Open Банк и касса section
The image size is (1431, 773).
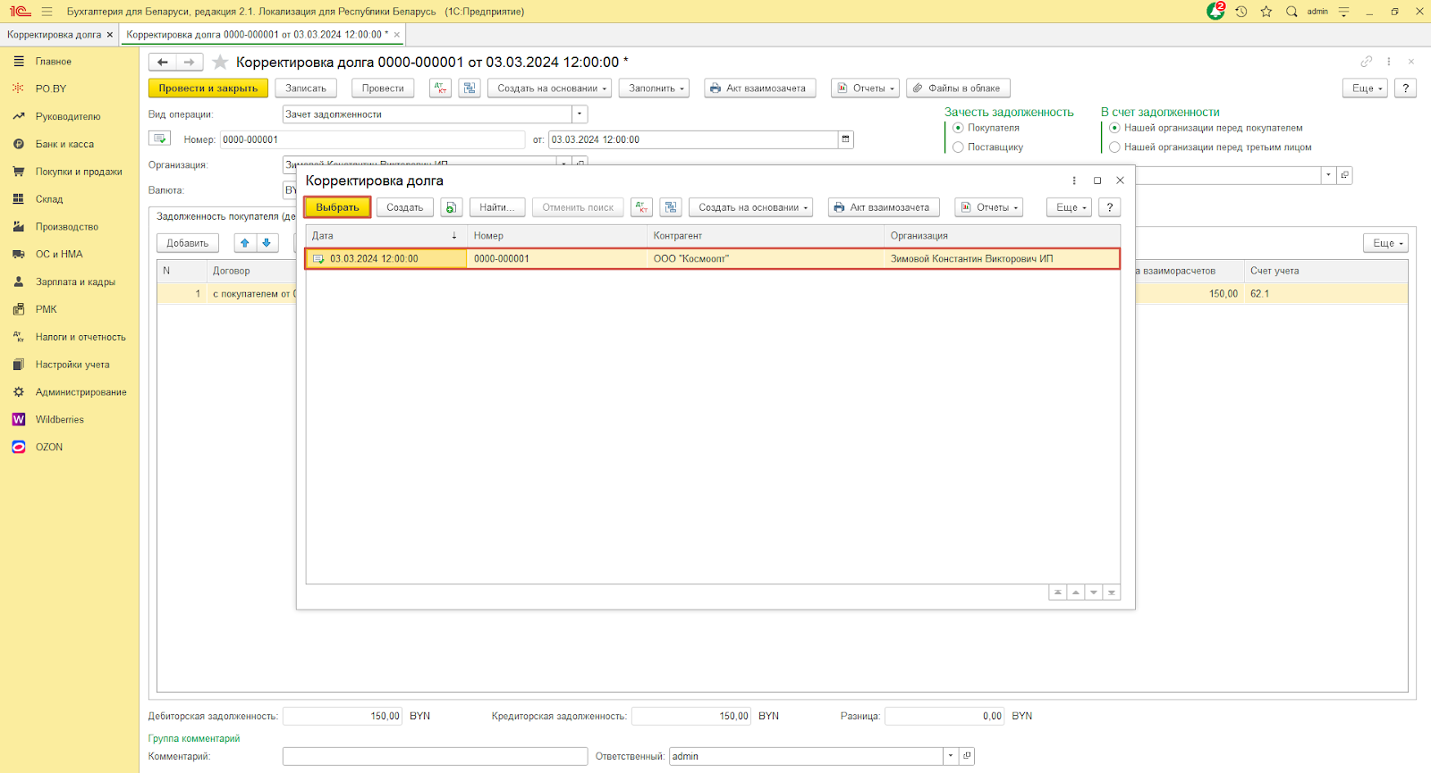[64, 144]
